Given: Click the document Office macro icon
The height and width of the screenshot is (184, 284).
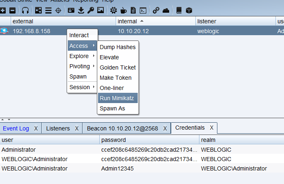Looking at the screenshot, I should coord(133,10).
